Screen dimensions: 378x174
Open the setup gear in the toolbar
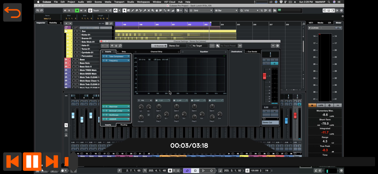(x=341, y=11)
